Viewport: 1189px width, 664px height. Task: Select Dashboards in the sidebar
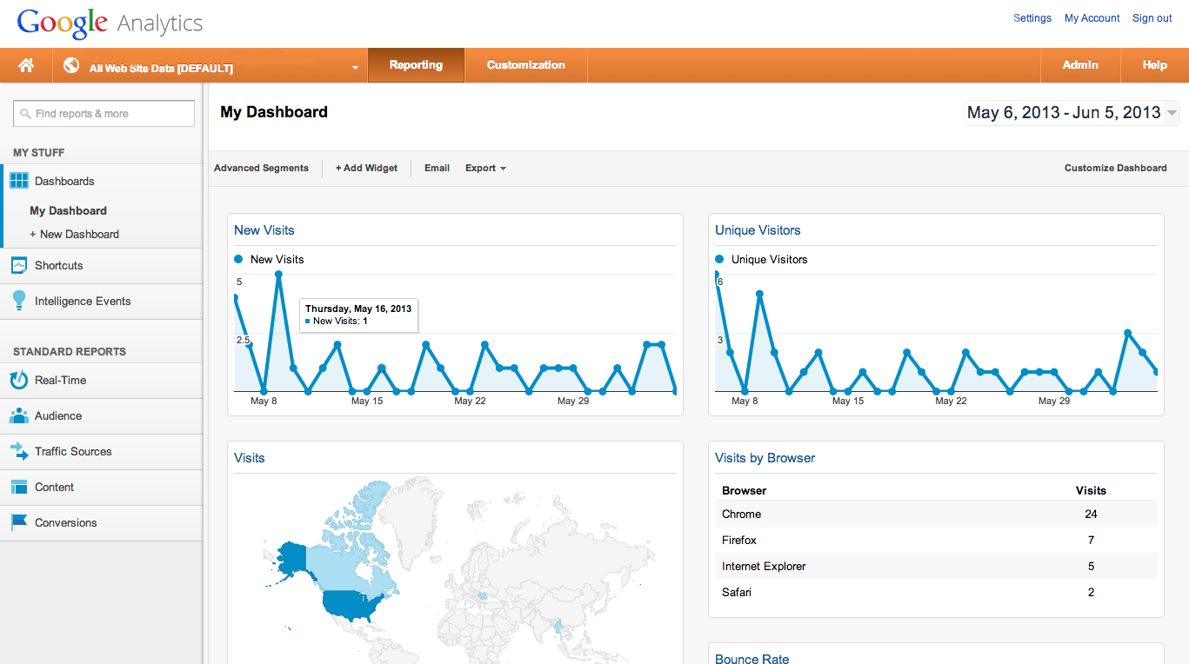tap(64, 181)
